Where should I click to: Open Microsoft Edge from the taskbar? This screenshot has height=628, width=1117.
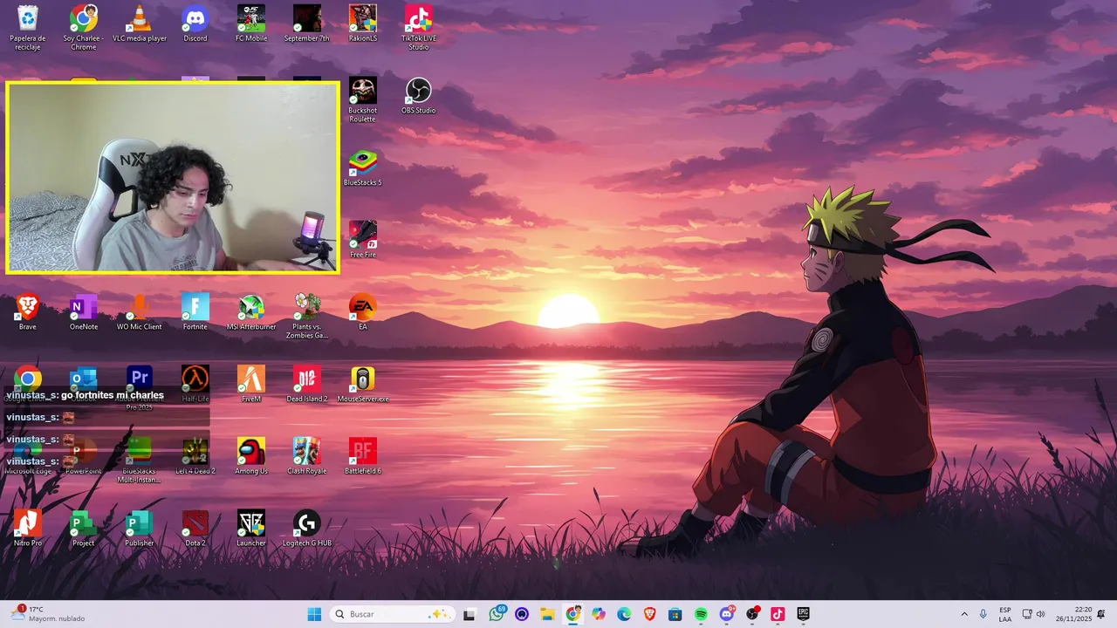tap(624, 614)
